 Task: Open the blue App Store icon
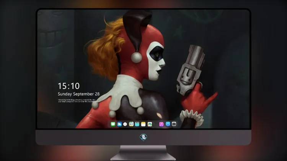(168, 124)
